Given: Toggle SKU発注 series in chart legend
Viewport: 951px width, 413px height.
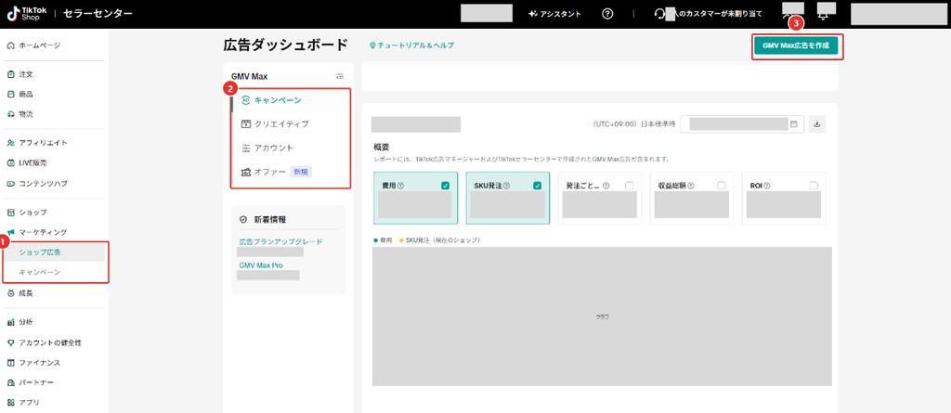Looking at the screenshot, I should click(x=439, y=240).
